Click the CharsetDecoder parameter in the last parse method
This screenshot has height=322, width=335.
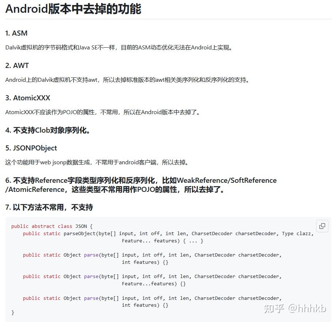(215, 298)
